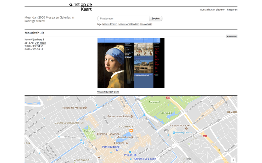Click the orange location marker on map
This screenshot has width=262, height=163.
click(131, 131)
